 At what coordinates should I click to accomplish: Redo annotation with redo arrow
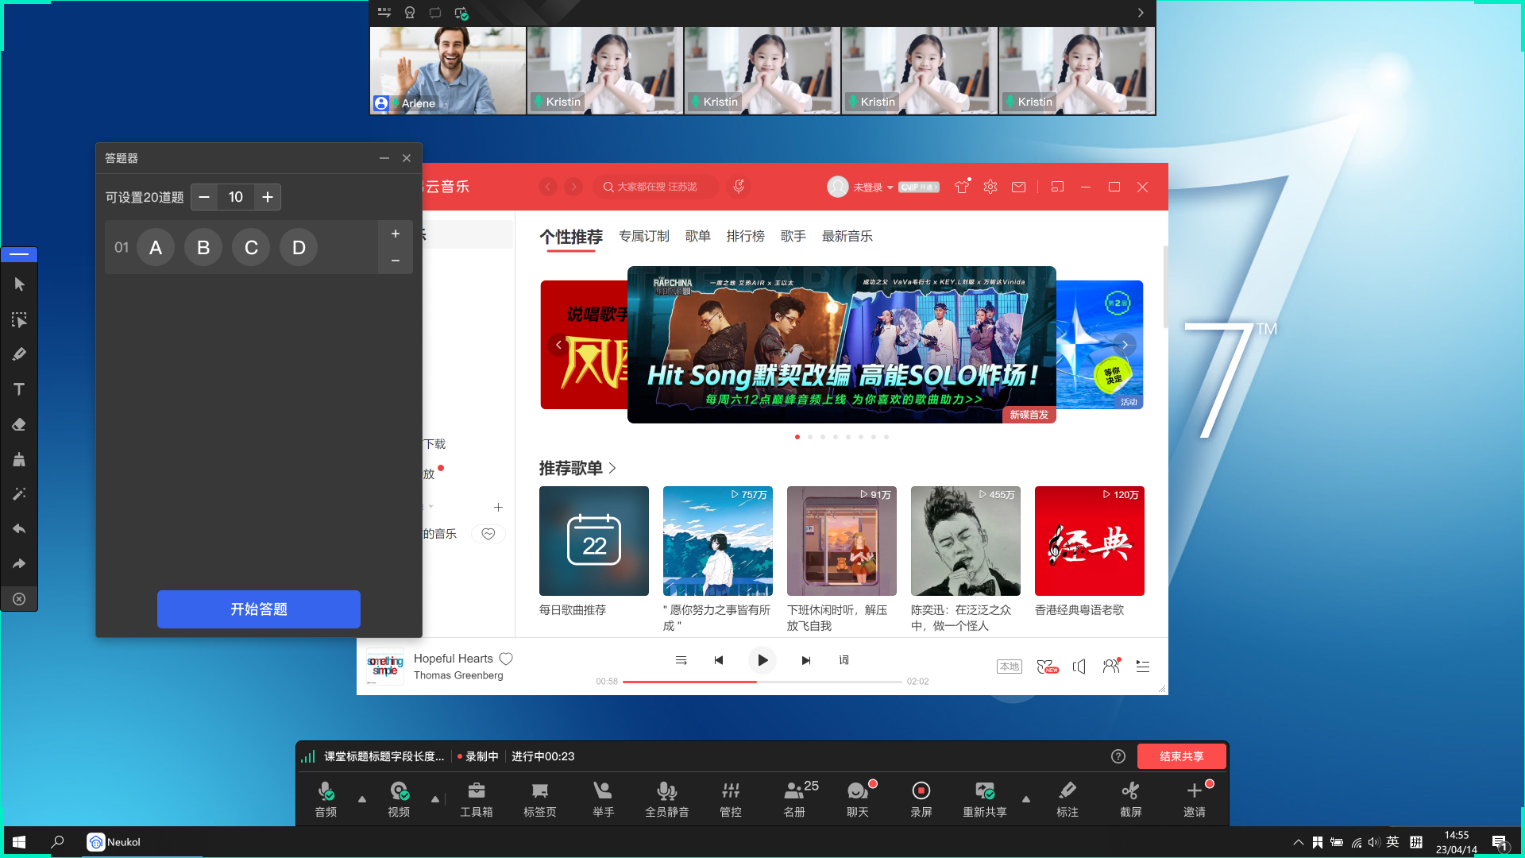pyautogui.click(x=19, y=564)
